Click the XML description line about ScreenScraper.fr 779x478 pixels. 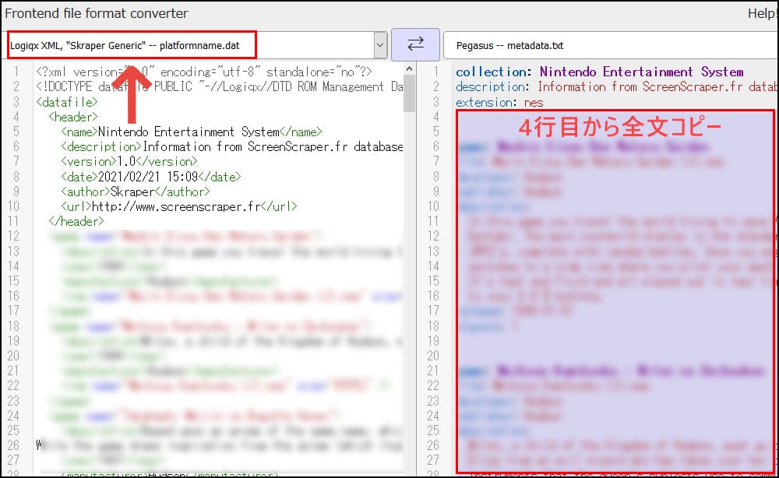[x=231, y=146]
